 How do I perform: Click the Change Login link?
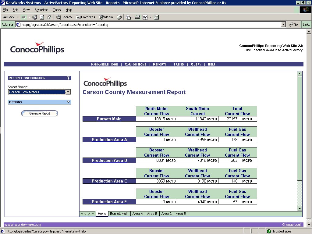[292, 225]
